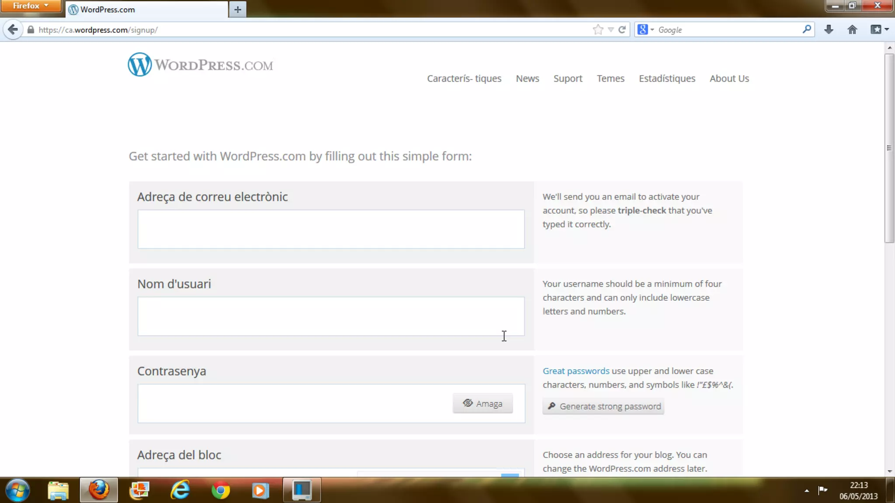
Task: Focus the Contrasenya password field
Action: (x=331, y=403)
